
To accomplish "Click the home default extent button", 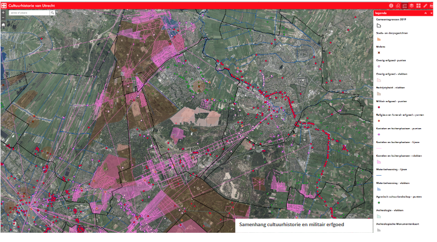I will pyautogui.click(x=4, y=24).
